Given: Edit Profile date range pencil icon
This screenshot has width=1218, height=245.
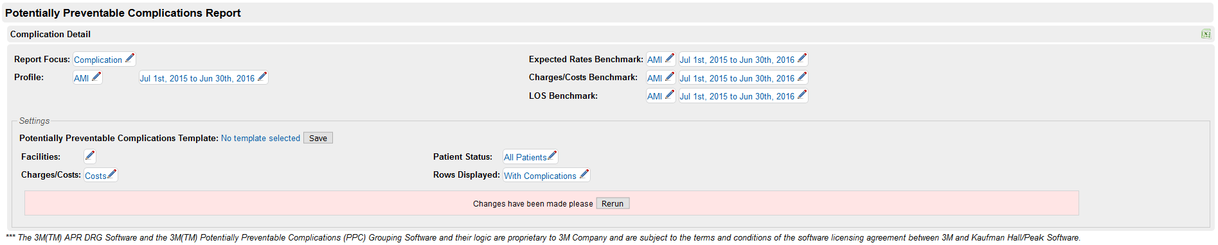Looking at the screenshot, I should [x=262, y=77].
